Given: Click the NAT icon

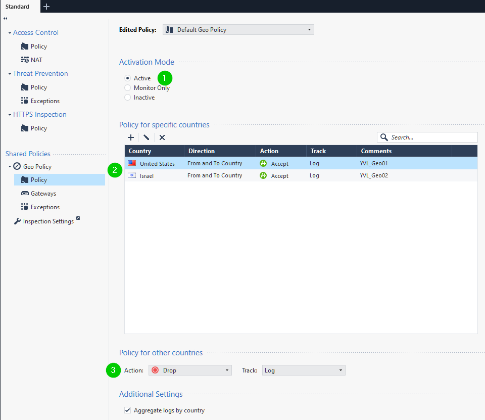Looking at the screenshot, I should tap(25, 60).
